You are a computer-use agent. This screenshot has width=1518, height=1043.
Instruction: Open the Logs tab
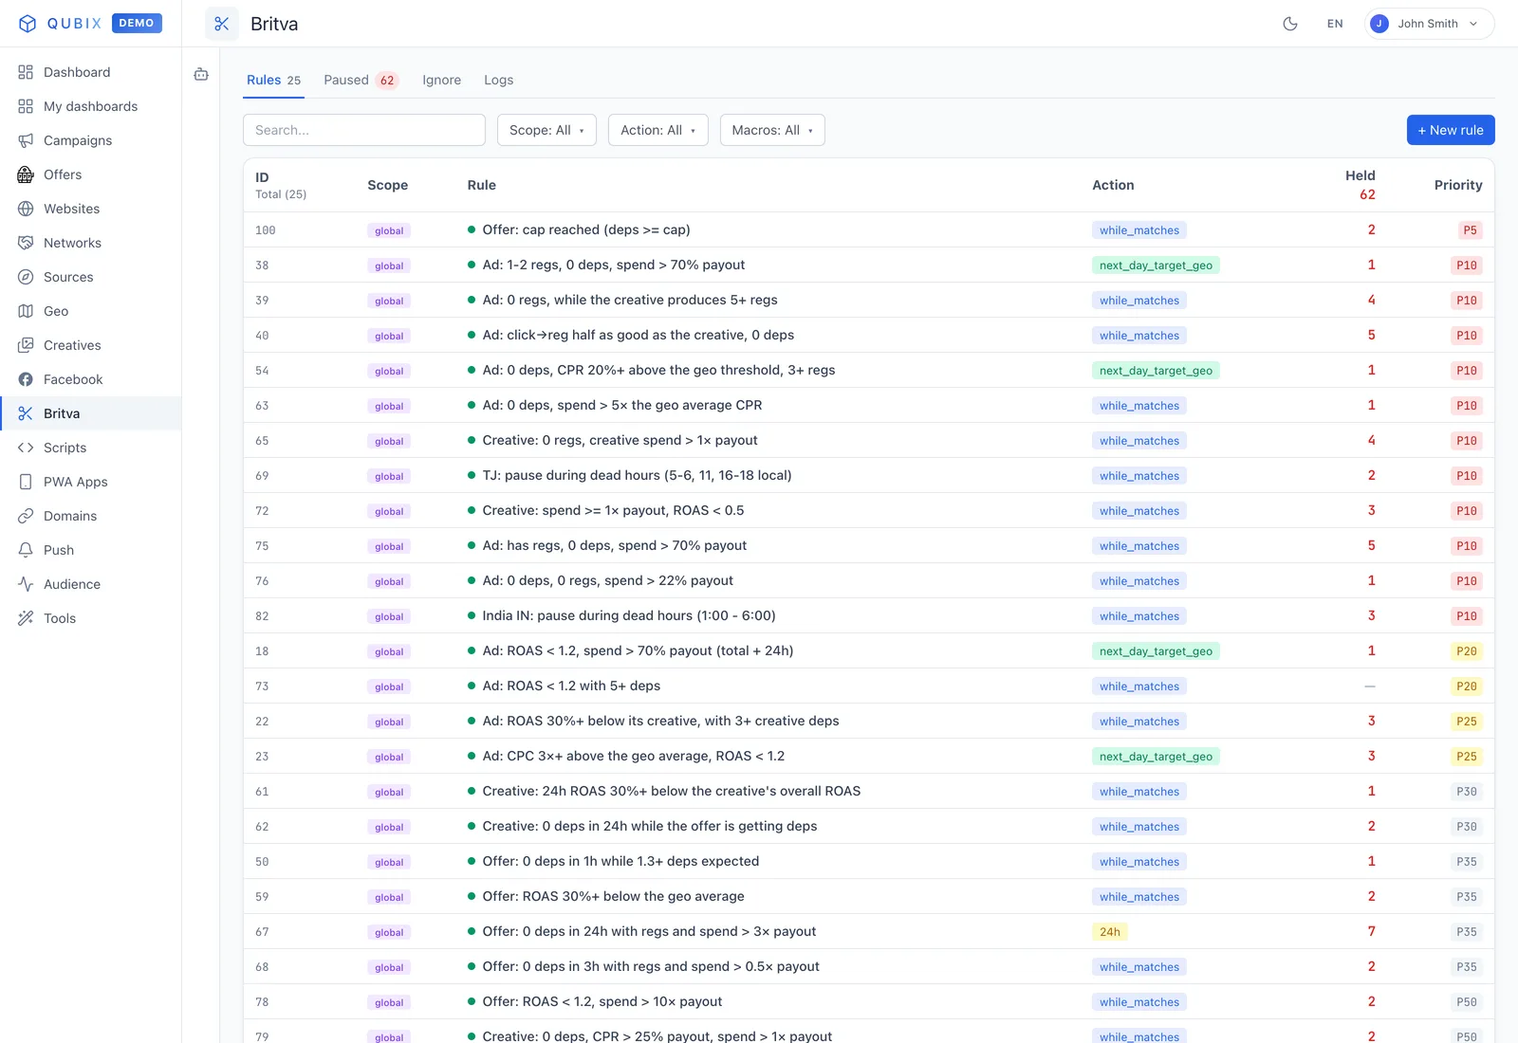pyautogui.click(x=499, y=80)
